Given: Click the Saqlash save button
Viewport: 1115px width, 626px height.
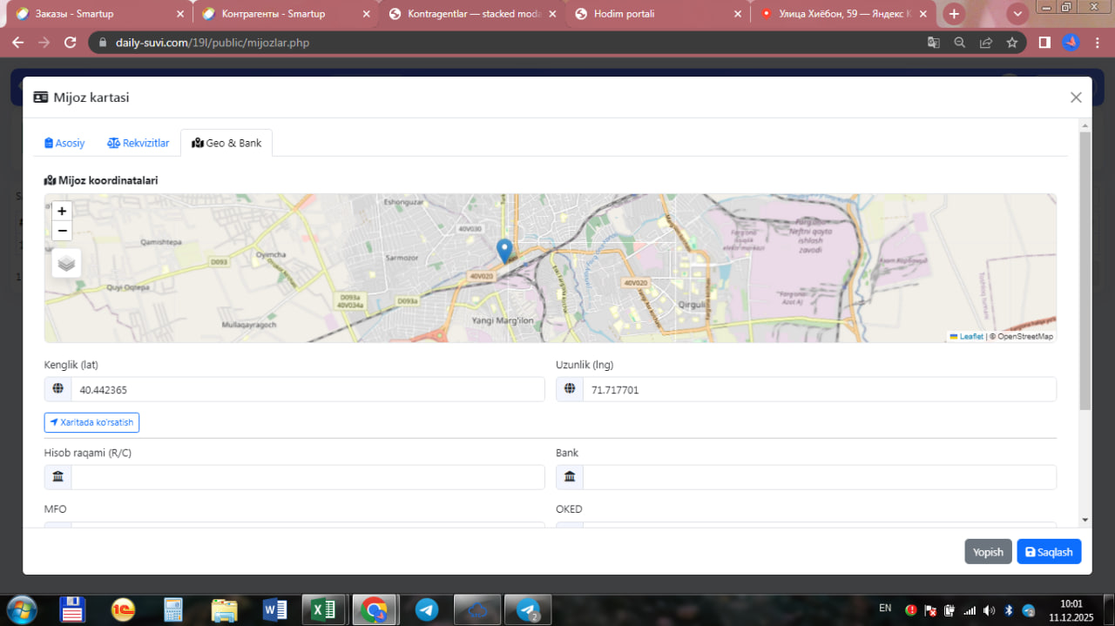Looking at the screenshot, I should tap(1049, 552).
